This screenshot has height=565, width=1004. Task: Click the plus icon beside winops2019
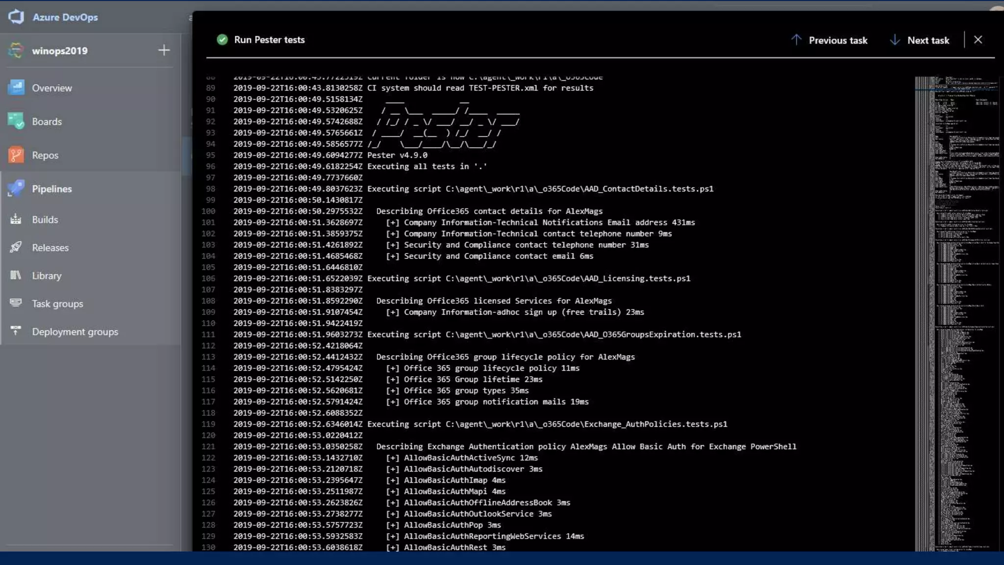164,50
